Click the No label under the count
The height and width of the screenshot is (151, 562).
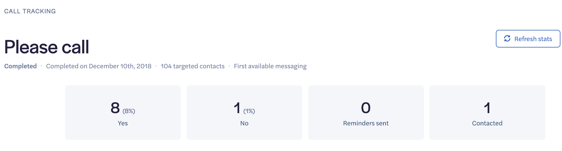coord(244,123)
